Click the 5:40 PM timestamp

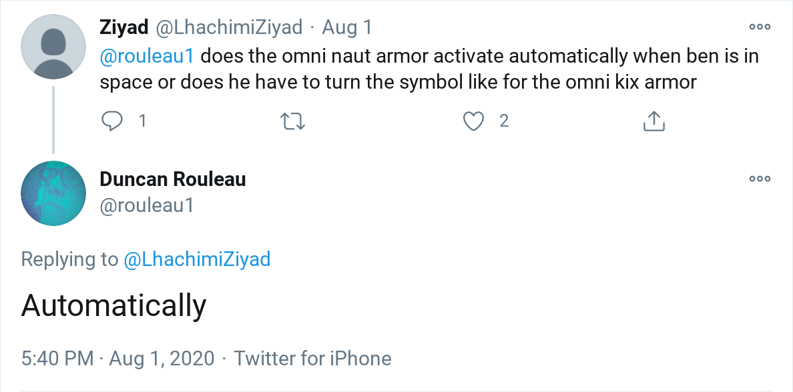click(57, 359)
